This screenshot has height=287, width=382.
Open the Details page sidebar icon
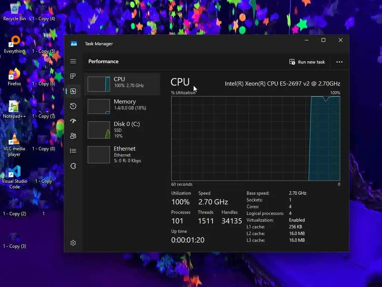pyautogui.click(x=73, y=151)
